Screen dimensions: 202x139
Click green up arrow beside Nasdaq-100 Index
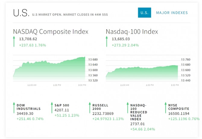[106, 42]
